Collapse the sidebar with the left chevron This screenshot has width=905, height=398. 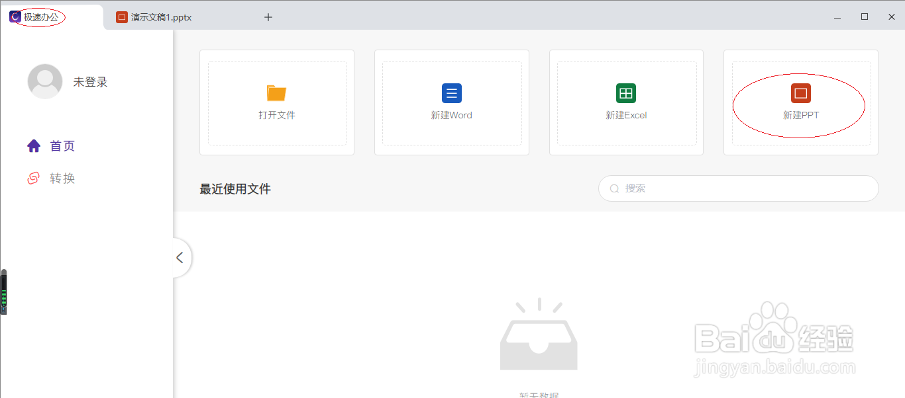180,258
